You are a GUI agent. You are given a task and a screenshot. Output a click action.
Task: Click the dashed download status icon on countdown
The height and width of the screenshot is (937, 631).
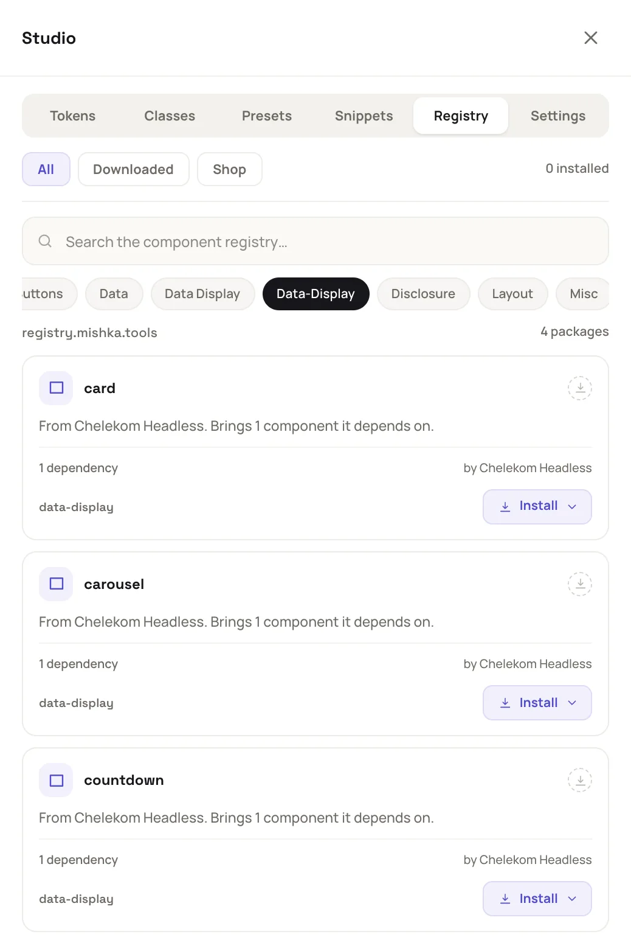(x=580, y=780)
